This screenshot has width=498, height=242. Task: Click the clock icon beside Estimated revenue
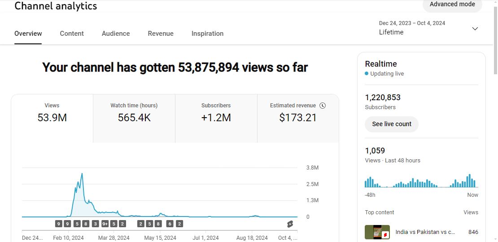[x=323, y=106]
